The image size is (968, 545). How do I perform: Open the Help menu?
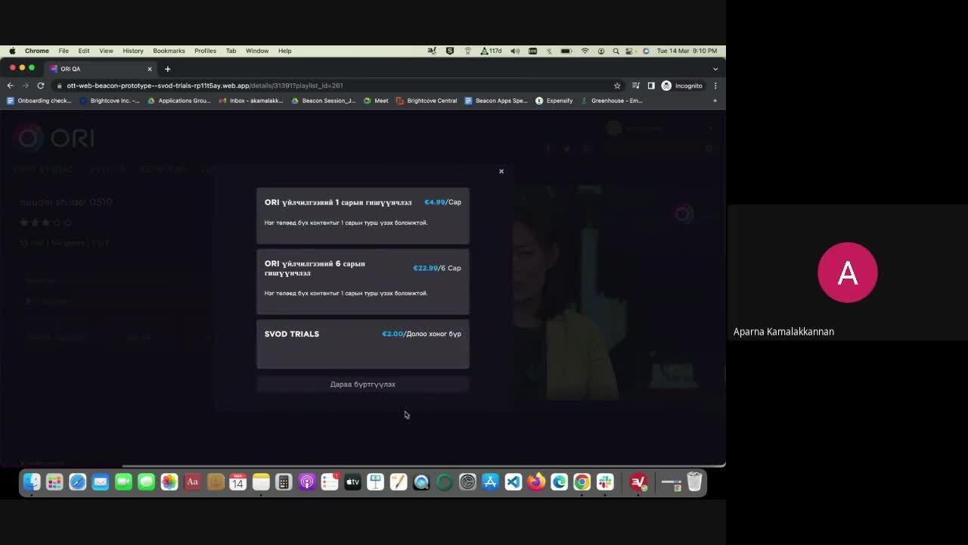click(x=284, y=51)
